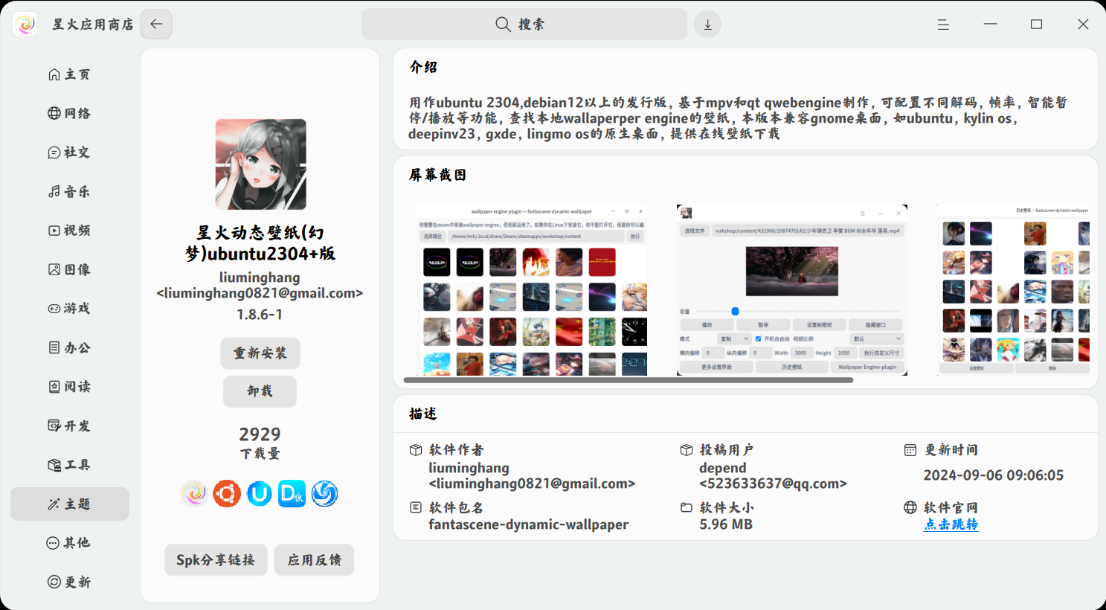Viewport: 1106px width, 610px height.
Task: Open the 音乐 music category
Action: coord(70,191)
